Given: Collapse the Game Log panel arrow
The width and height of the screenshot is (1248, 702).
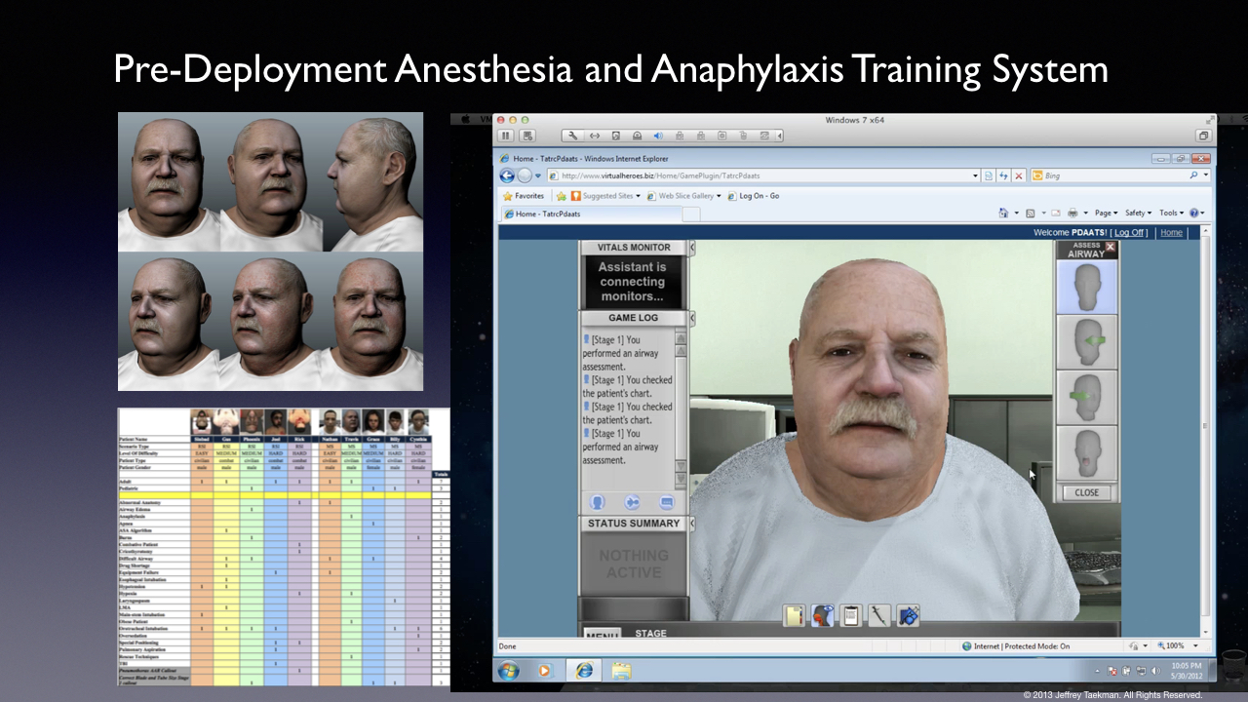Looking at the screenshot, I should point(692,319).
